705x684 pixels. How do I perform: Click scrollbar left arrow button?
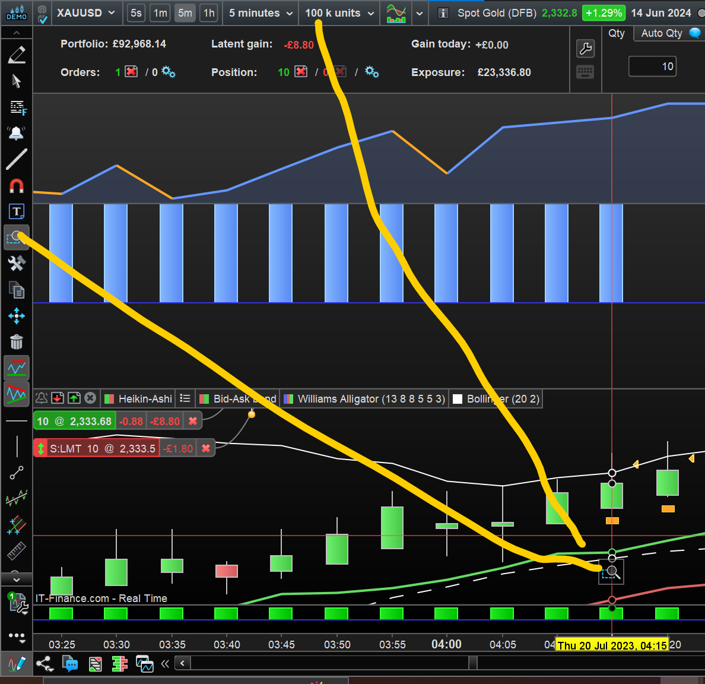pos(182,663)
